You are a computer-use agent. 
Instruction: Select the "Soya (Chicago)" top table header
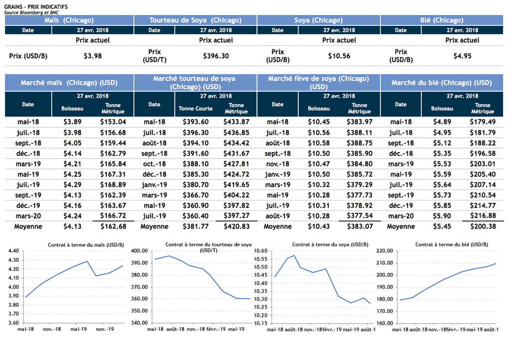318,20
